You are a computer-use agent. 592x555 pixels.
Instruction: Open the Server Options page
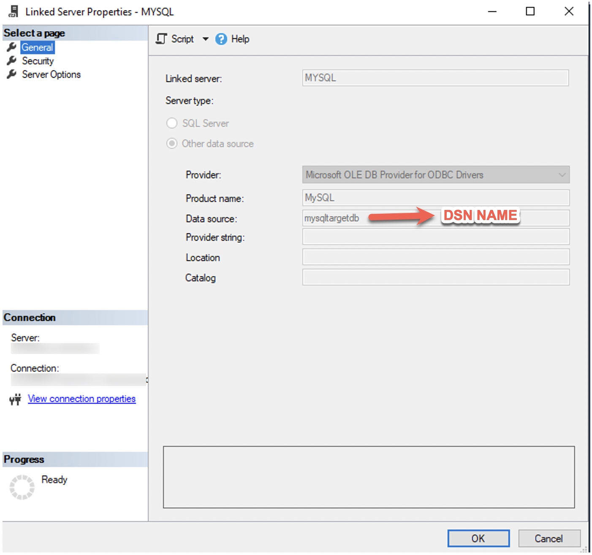52,74
